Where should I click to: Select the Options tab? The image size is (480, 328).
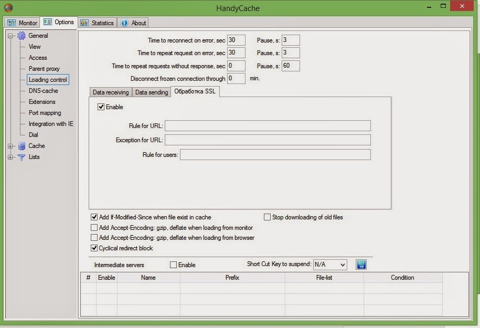click(x=59, y=22)
